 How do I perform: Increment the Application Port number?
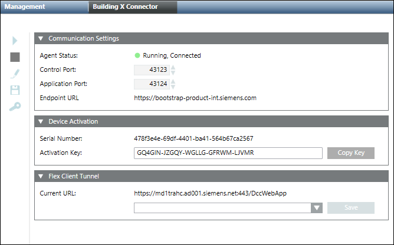click(173, 81)
